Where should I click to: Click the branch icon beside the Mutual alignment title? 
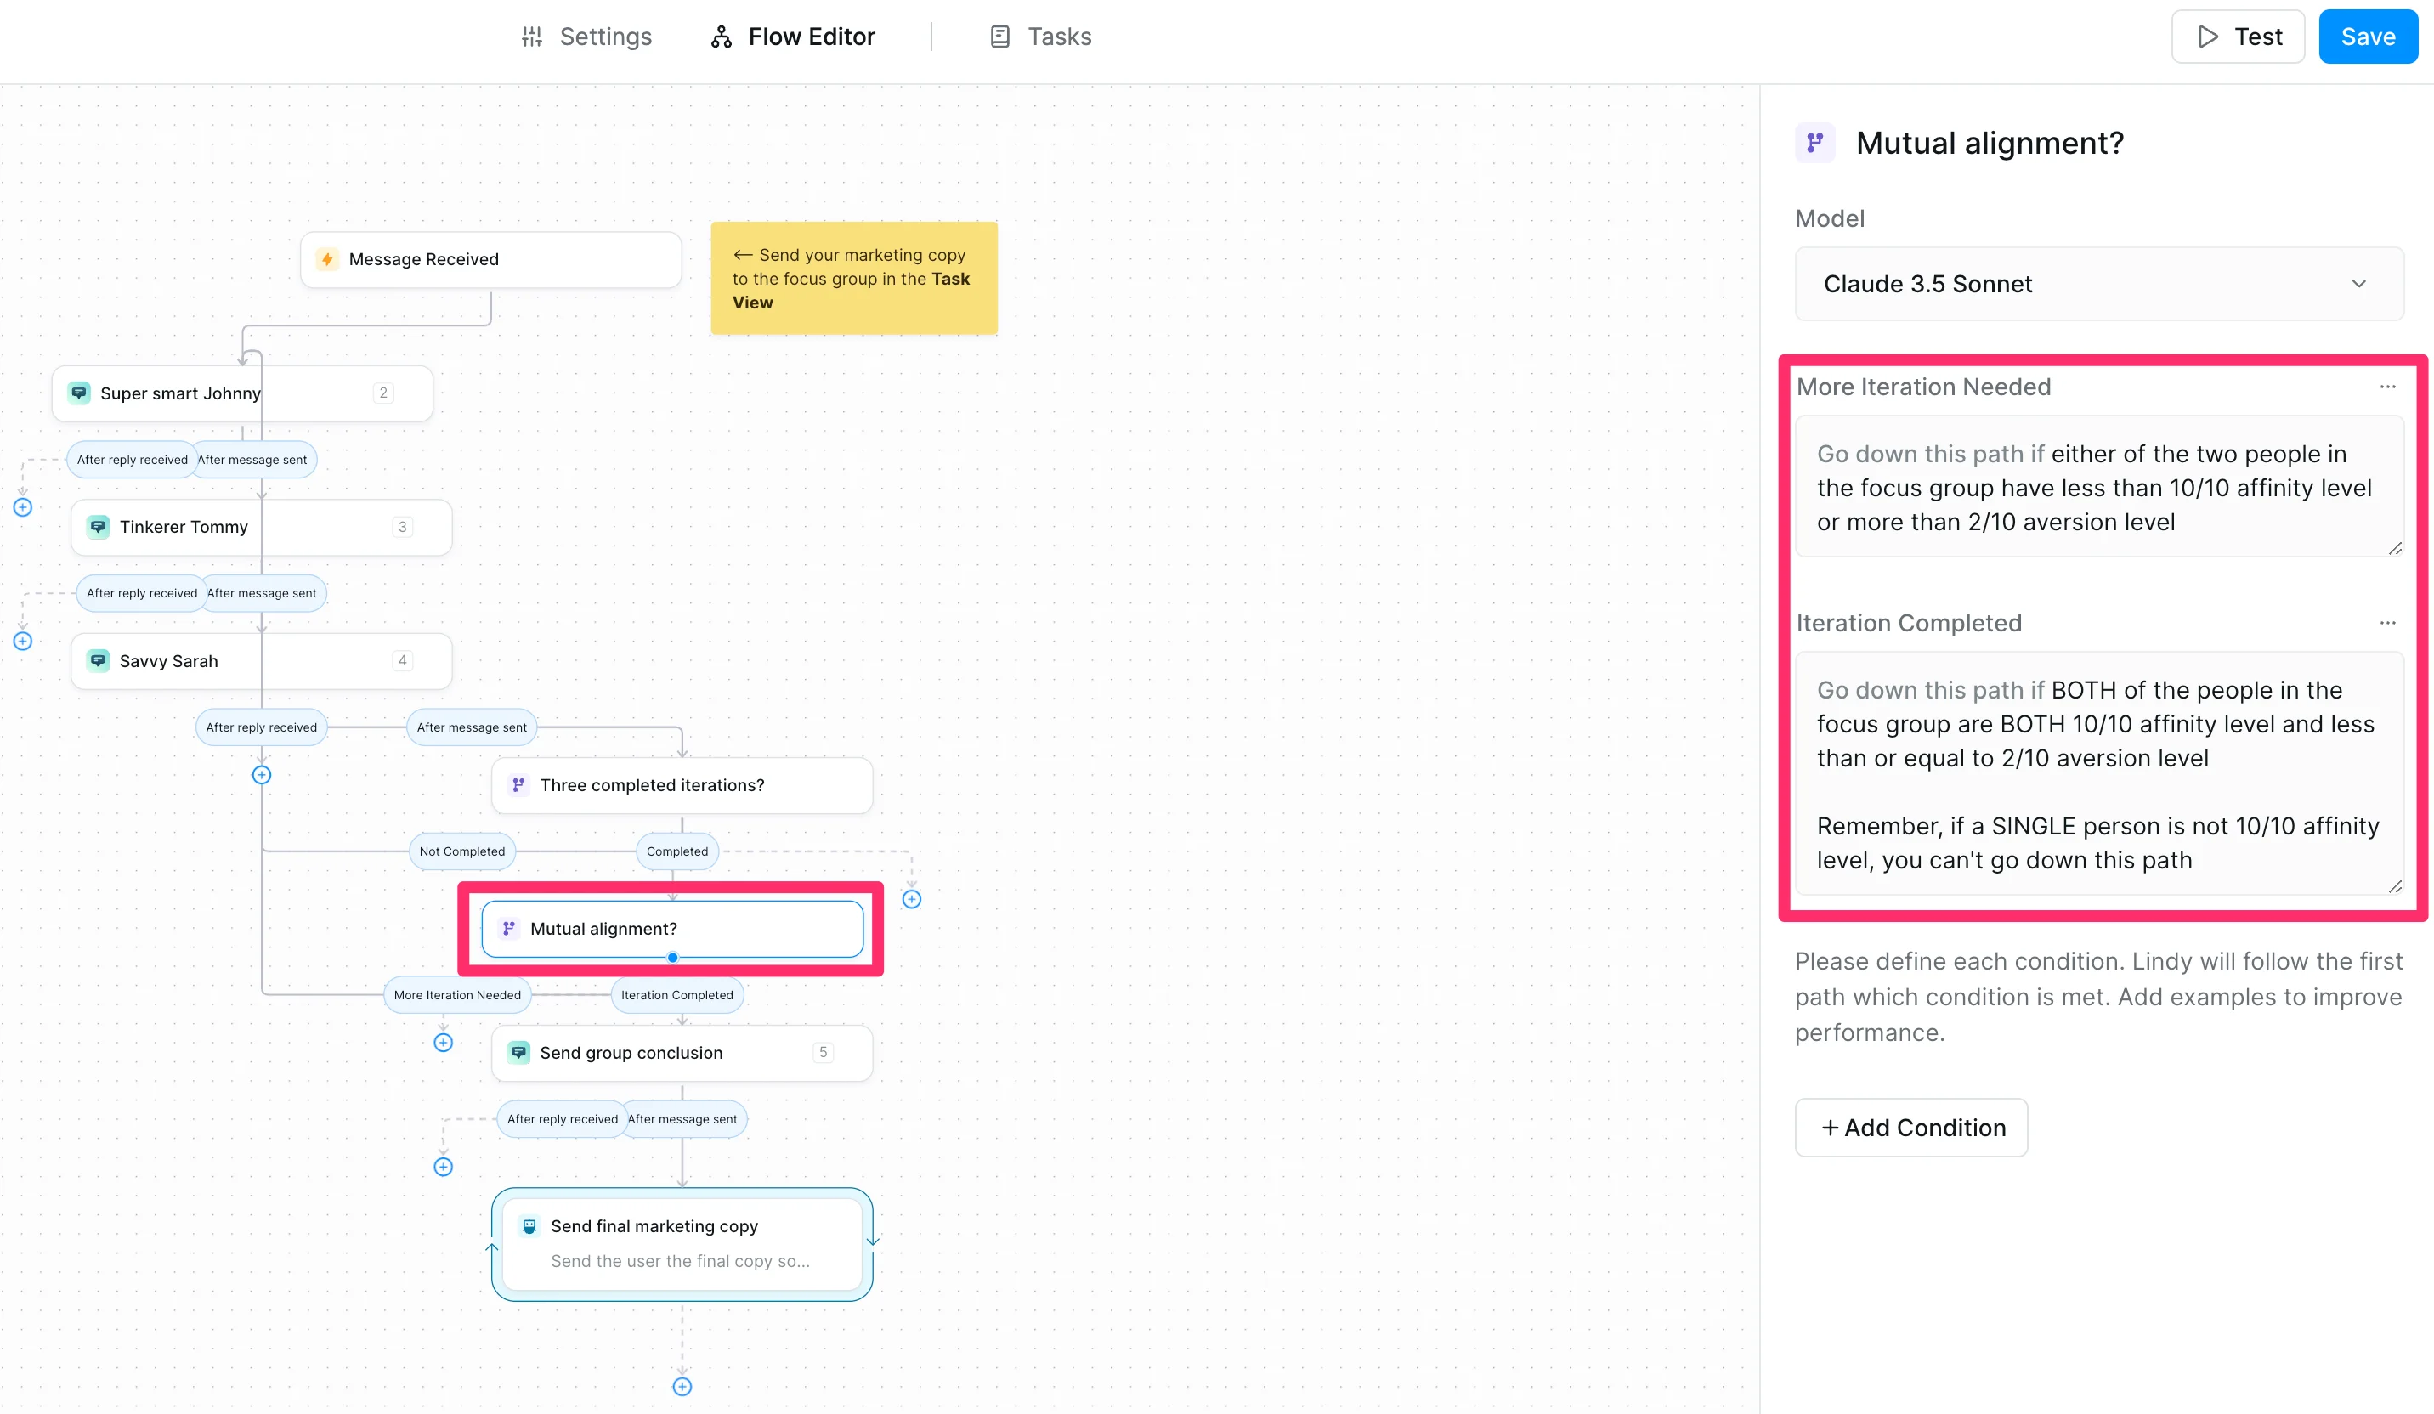pyautogui.click(x=1814, y=143)
